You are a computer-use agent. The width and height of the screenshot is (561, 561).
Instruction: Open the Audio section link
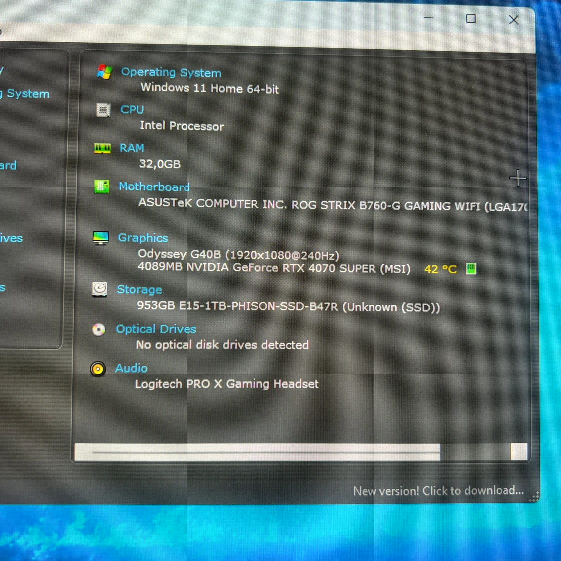click(131, 368)
